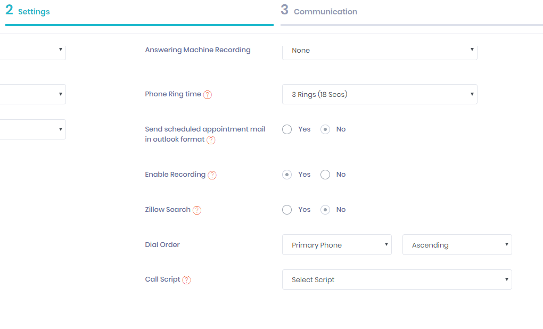Click the Answering Machine Recording label
This screenshot has width=543, height=329.
pyautogui.click(x=198, y=50)
